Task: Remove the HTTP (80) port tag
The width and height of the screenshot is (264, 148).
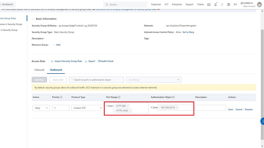Action: click(128, 106)
